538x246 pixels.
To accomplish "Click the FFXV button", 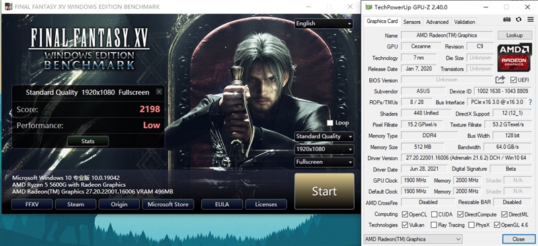I will click(x=32, y=204).
